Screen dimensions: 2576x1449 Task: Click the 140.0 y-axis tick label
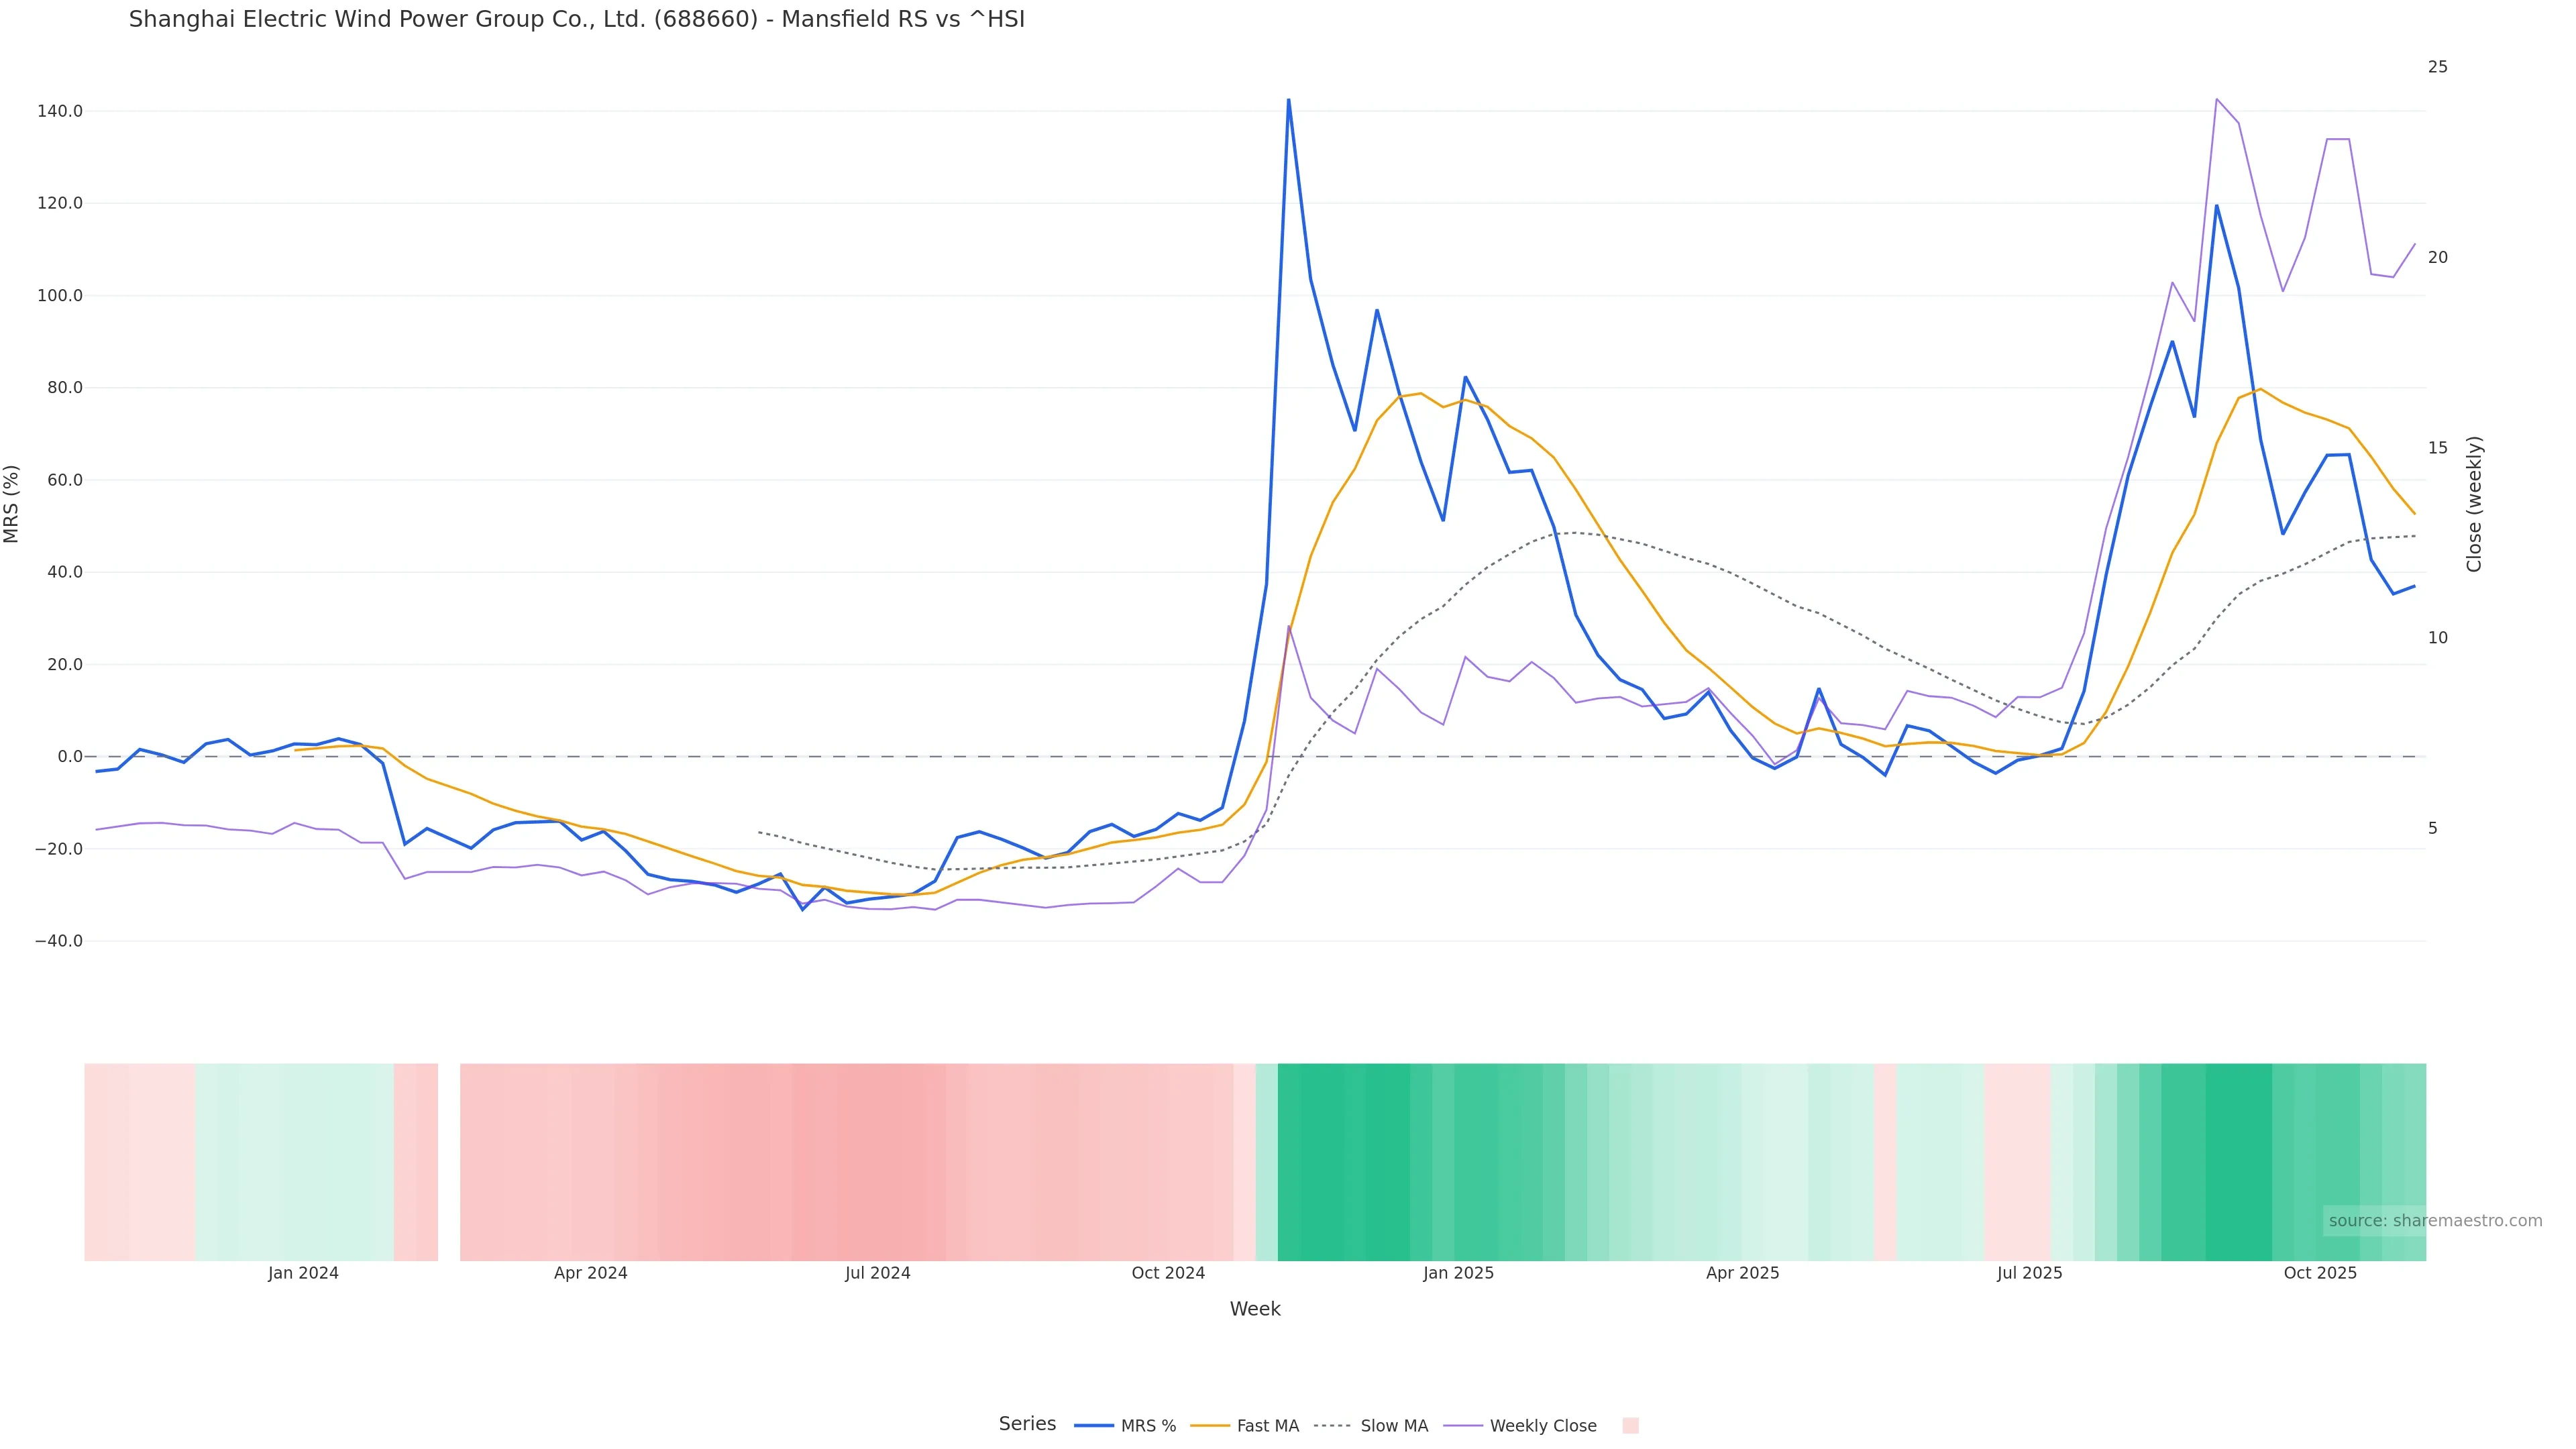[x=59, y=111]
